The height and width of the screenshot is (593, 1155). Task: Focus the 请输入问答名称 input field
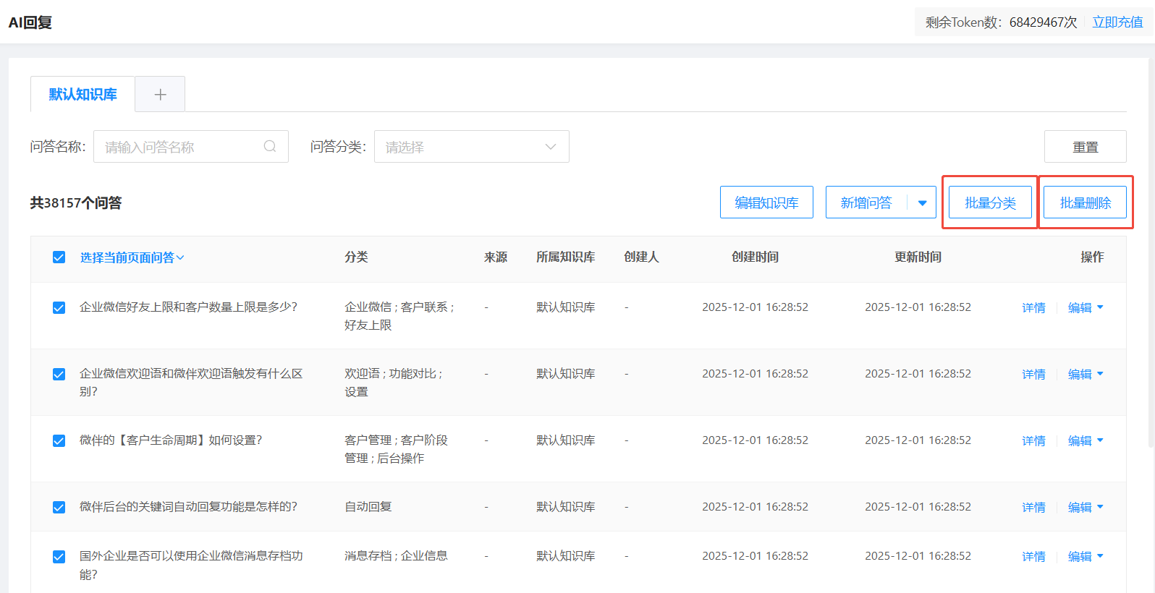click(x=181, y=147)
